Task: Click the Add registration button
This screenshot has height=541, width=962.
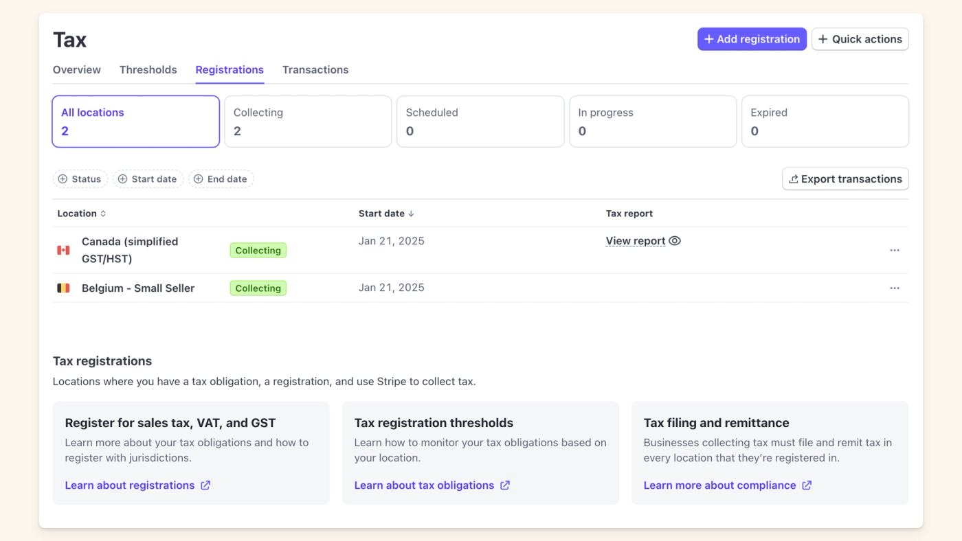Action: tap(752, 39)
